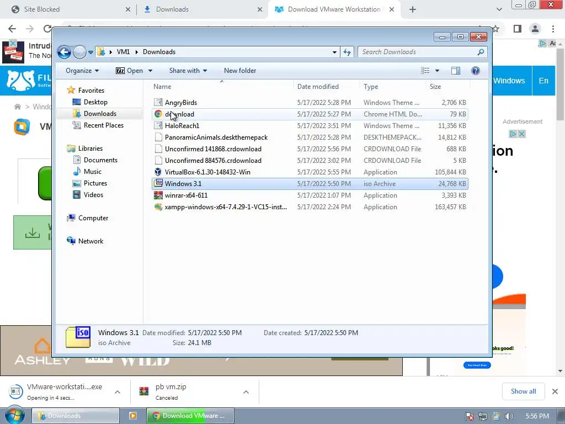The width and height of the screenshot is (565, 424).
Task: Open Chrome tab search chevron
Action: [x=499, y=9]
